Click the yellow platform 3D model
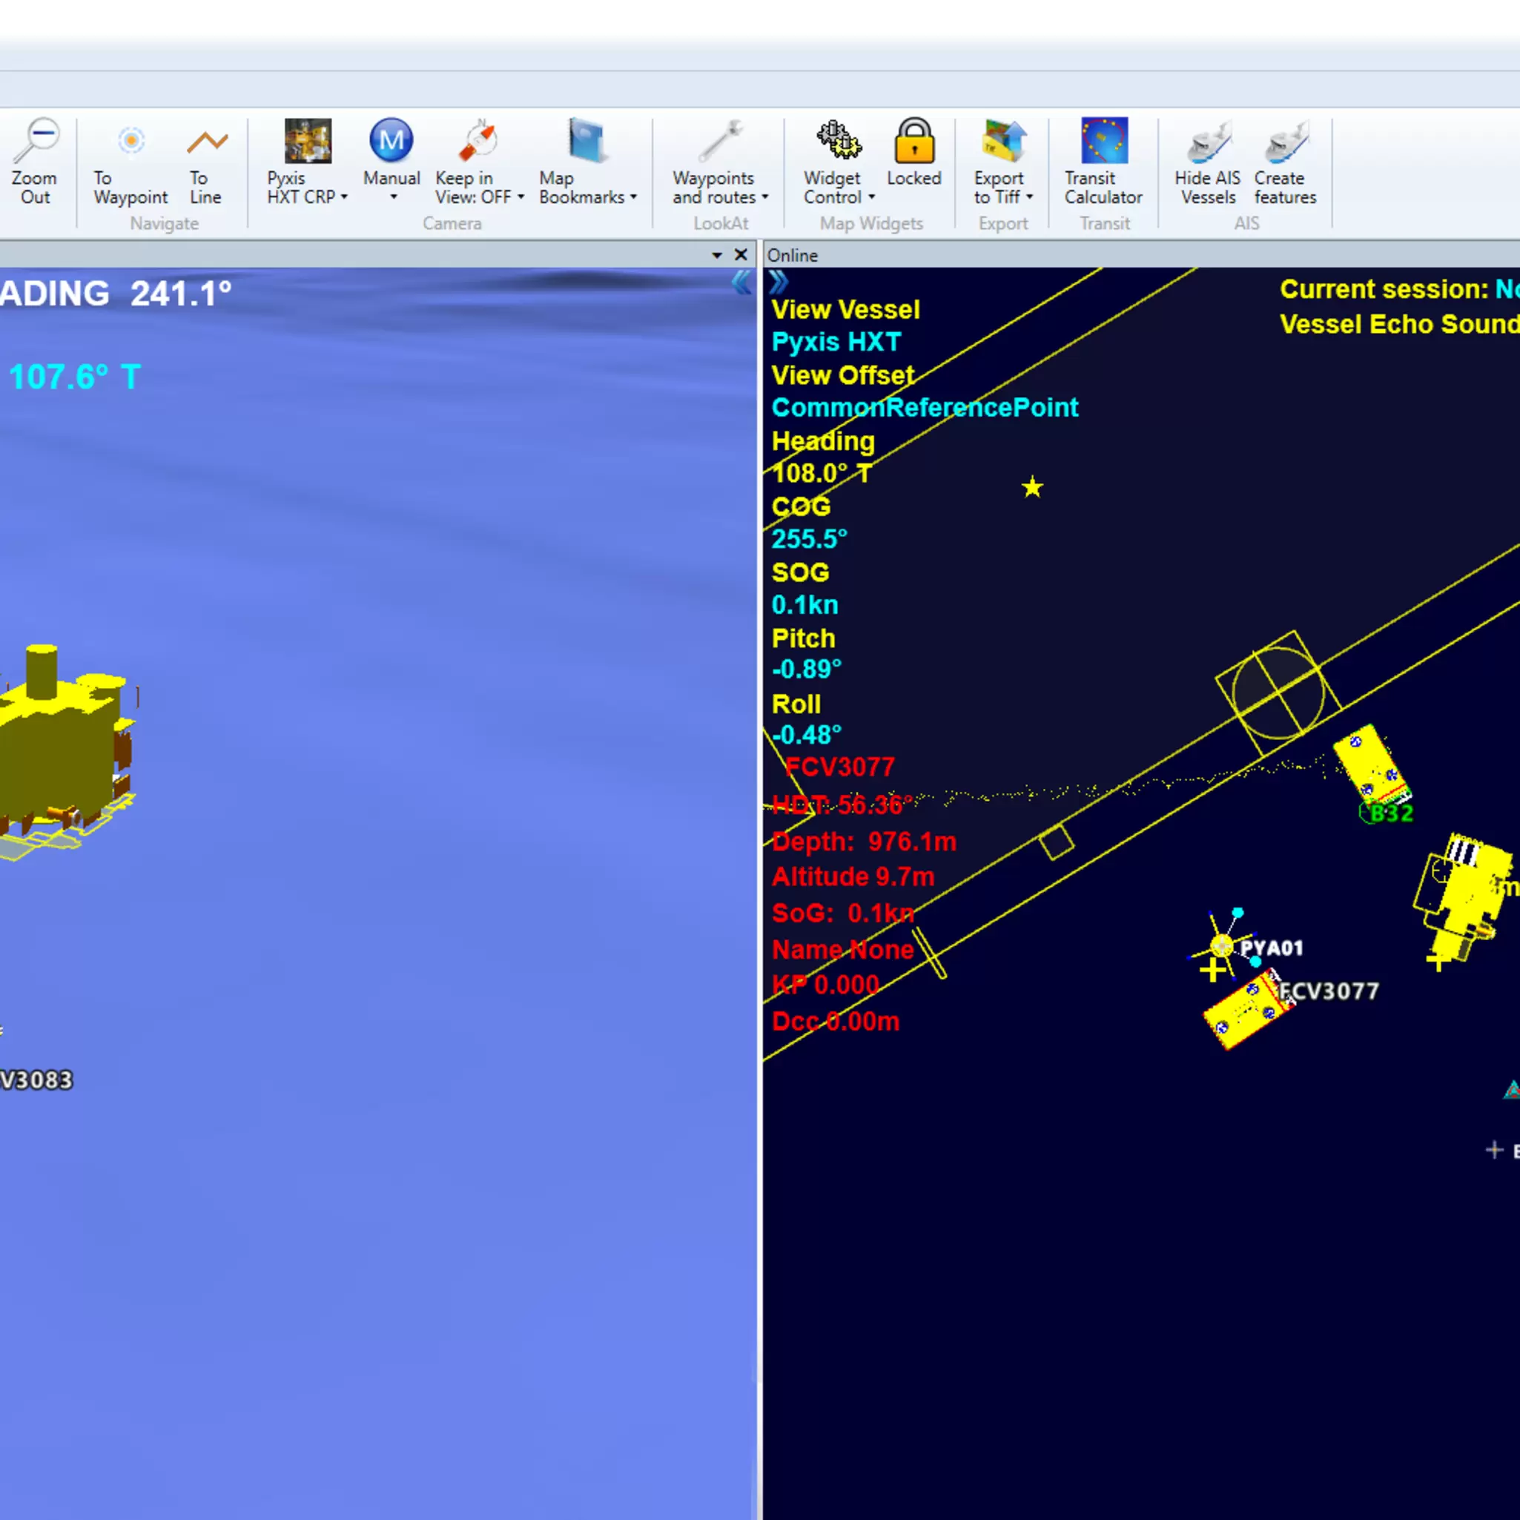 click(x=67, y=753)
